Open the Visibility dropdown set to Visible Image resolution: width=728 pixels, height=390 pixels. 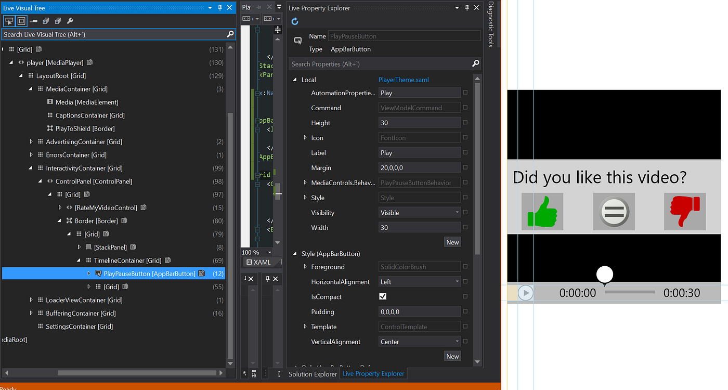coord(456,213)
